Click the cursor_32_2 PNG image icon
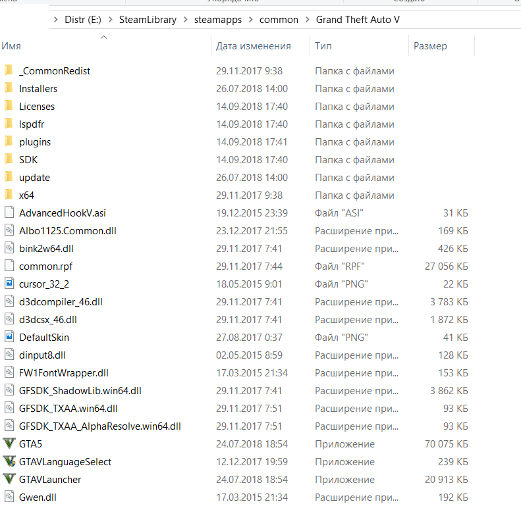Image resolution: width=521 pixels, height=508 pixels. [9, 284]
